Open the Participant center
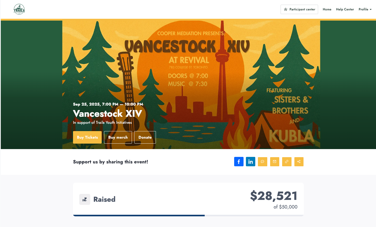The width and height of the screenshot is (376, 227). click(x=299, y=9)
